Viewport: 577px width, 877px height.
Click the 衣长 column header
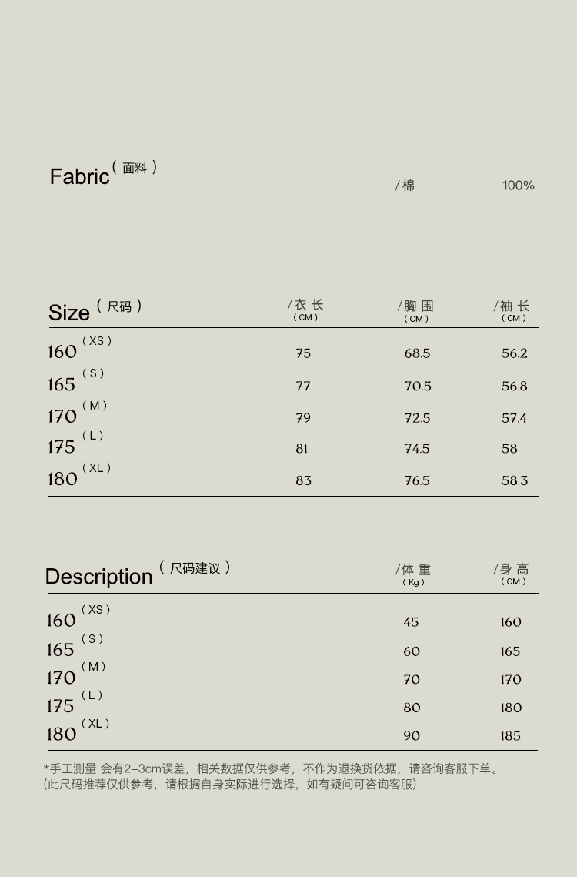[306, 306]
